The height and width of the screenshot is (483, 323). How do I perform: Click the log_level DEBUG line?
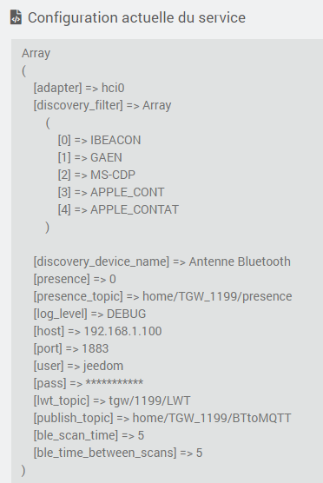(x=89, y=314)
